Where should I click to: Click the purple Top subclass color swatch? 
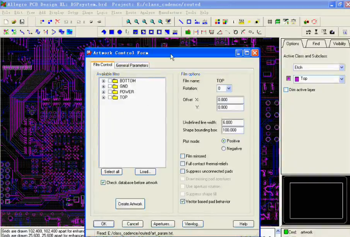tap(297, 79)
